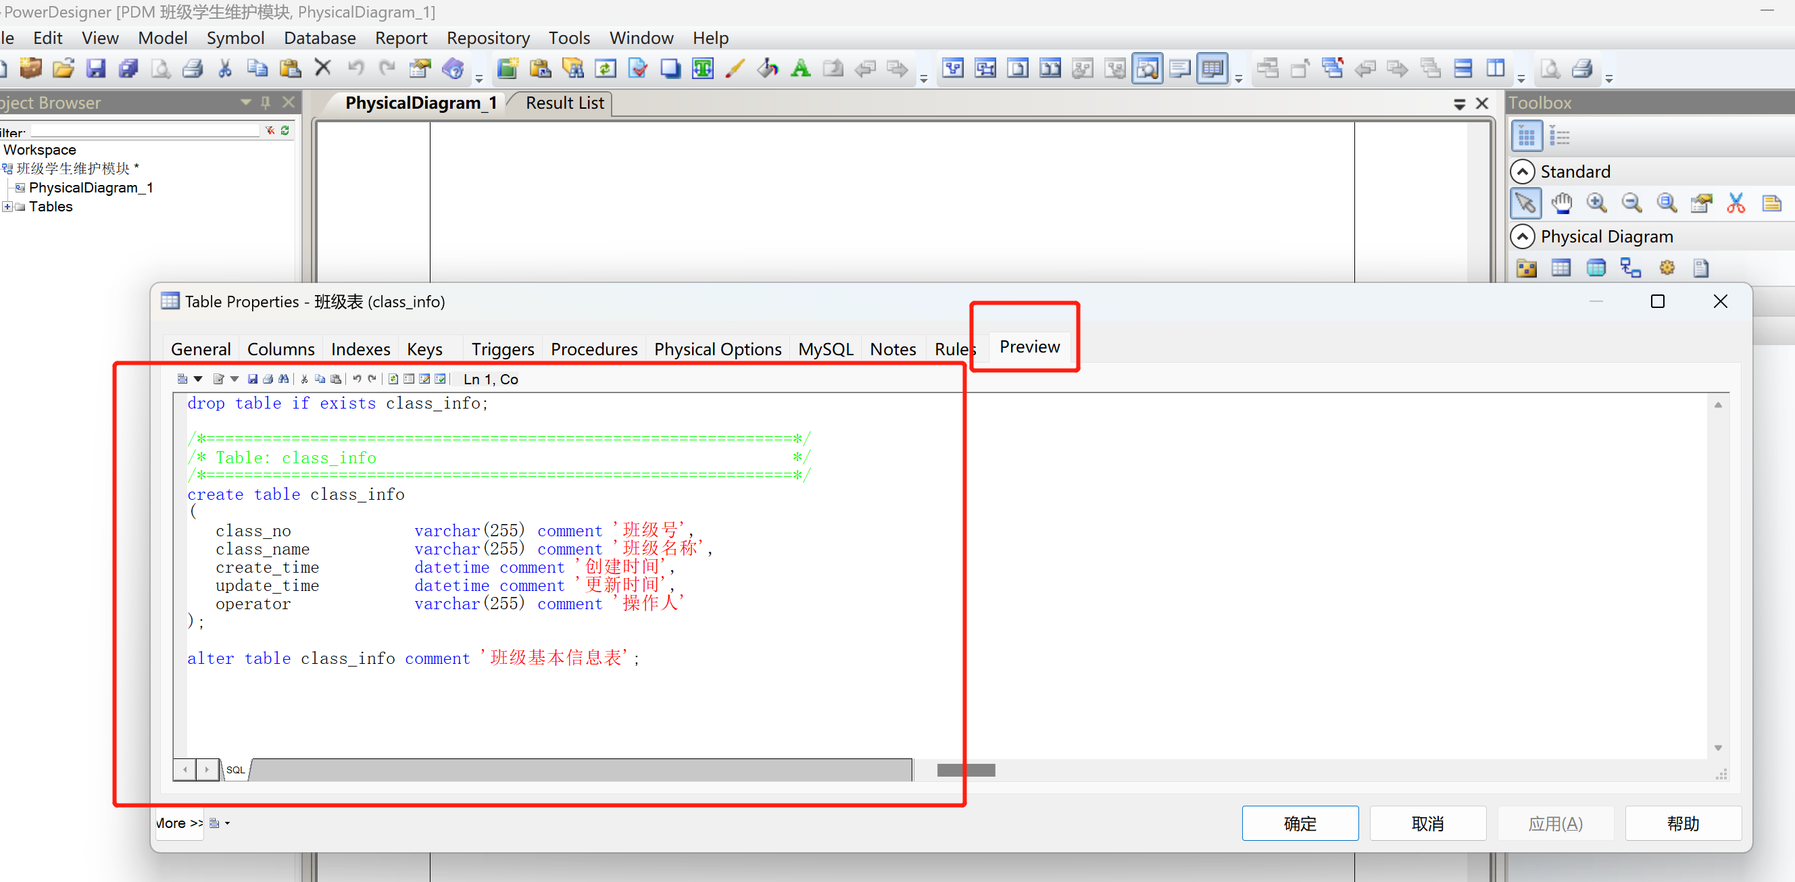Select the Reference link tool
The width and height of the screenshot is (1795, 882).
[x=1631, y=268]
